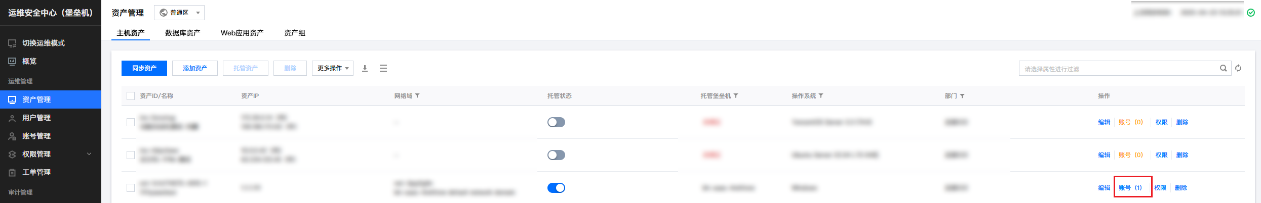
Task: Filter by 网络域 column funnel icon
Action: click(x=417, y=96)
